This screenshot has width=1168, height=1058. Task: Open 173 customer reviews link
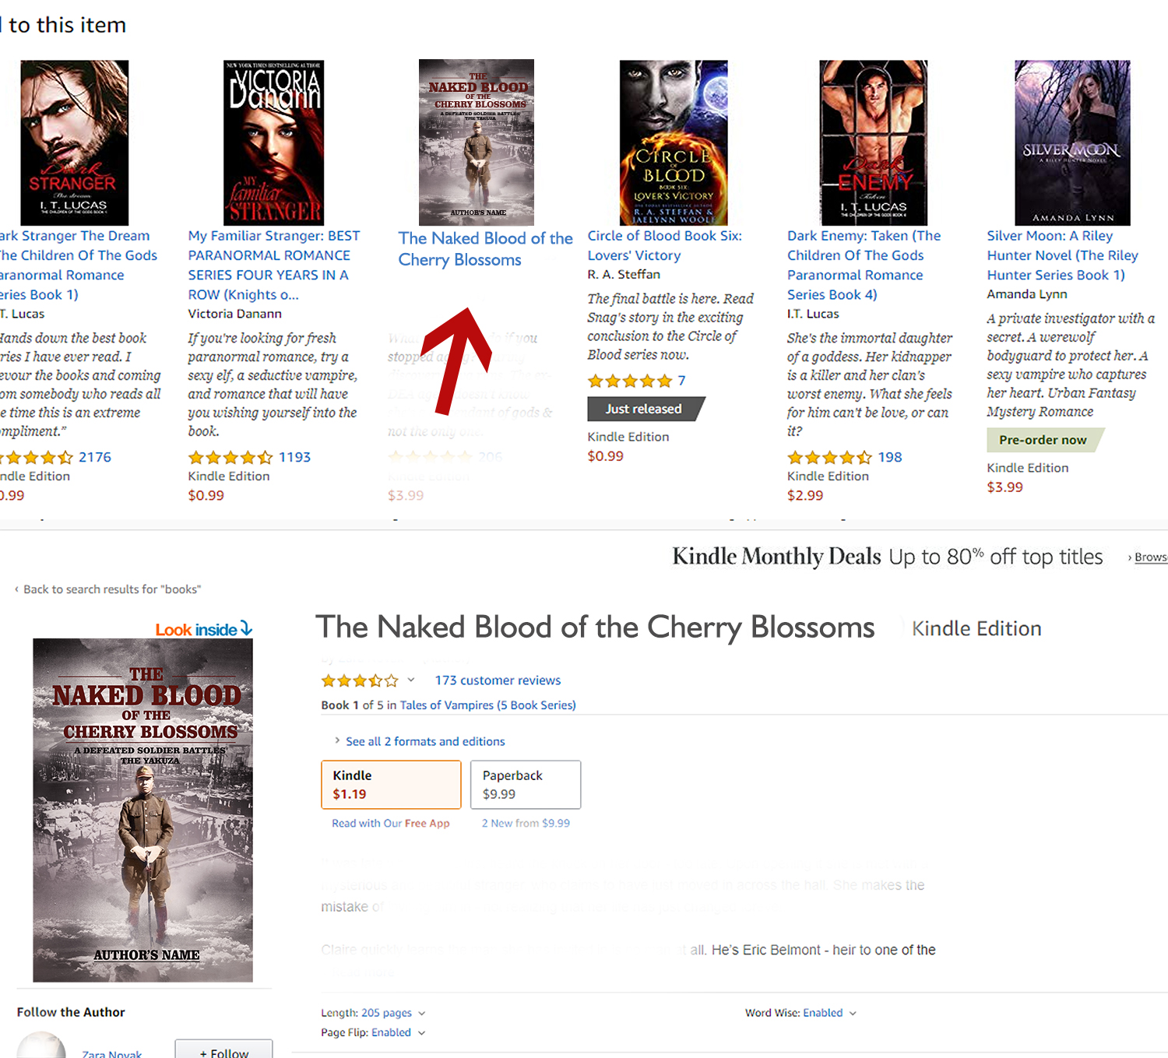tap(498, 680)
